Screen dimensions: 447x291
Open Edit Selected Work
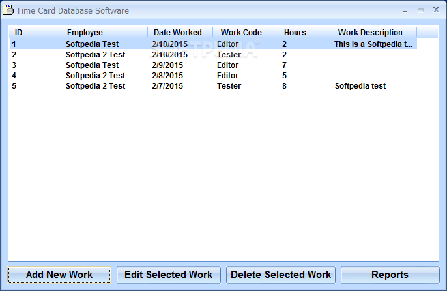click(x=169, y=275)
